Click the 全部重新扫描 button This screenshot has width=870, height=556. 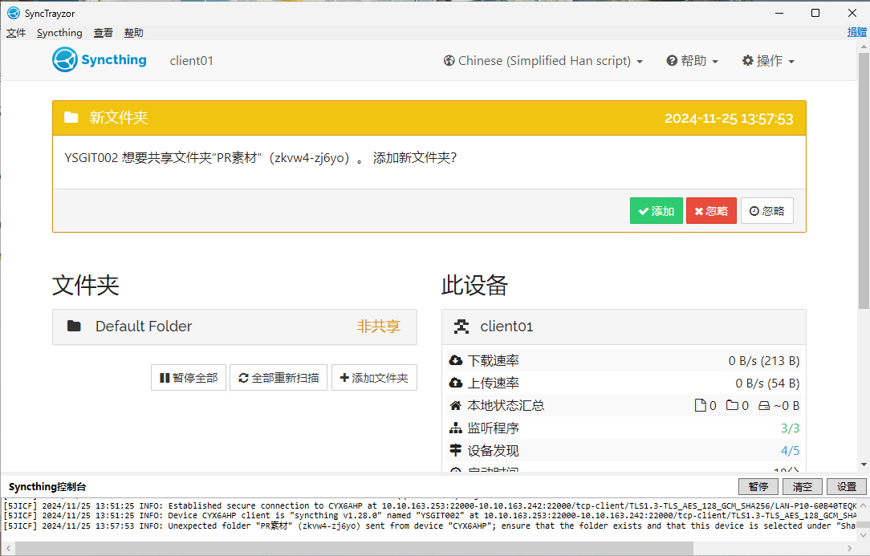[278, 378]
